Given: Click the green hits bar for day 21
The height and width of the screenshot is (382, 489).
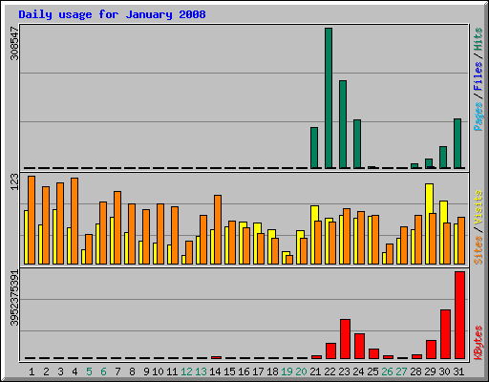Looking at the screenshot, I should [314, 148].
